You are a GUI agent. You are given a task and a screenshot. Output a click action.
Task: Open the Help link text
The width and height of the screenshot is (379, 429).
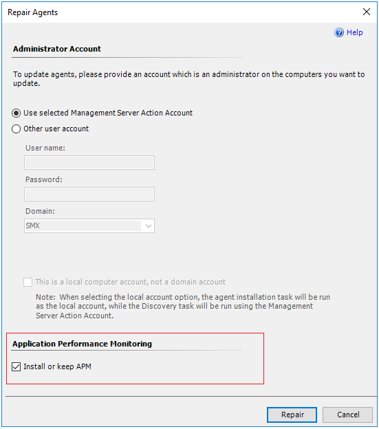point(355,32)
